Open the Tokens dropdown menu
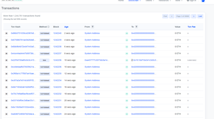214x119 pixels. (150, 1)
